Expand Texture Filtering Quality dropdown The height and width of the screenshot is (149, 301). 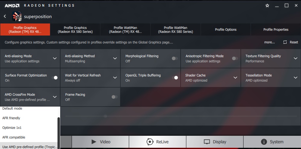(296, 58)
